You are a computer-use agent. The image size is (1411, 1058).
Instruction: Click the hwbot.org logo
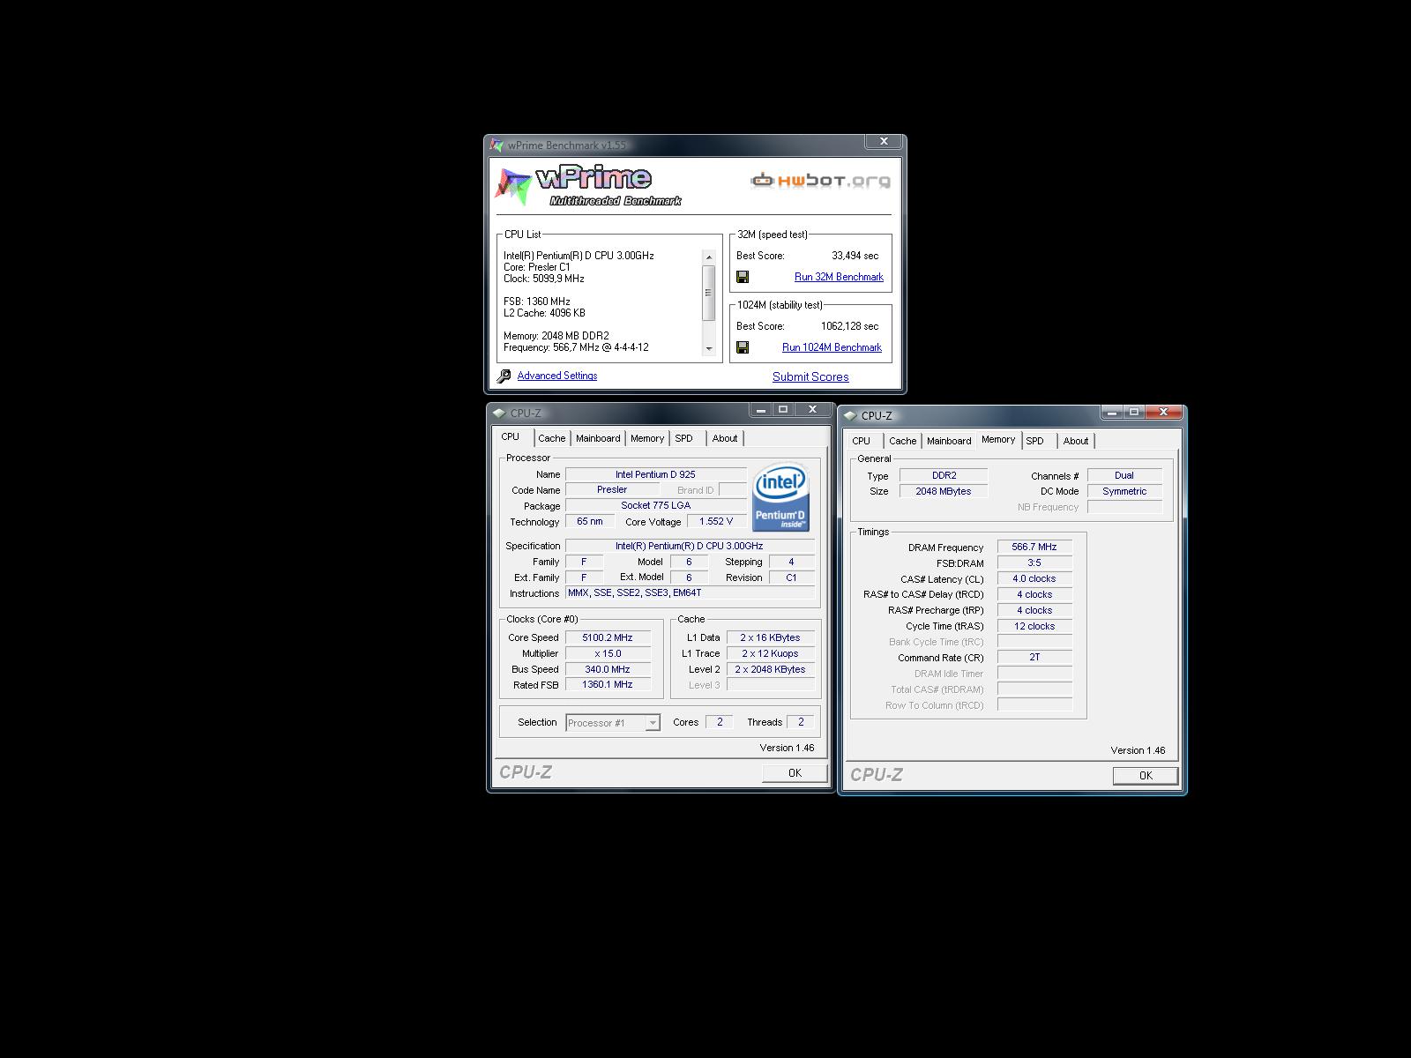pyautogui.click(x=820, y=181)
